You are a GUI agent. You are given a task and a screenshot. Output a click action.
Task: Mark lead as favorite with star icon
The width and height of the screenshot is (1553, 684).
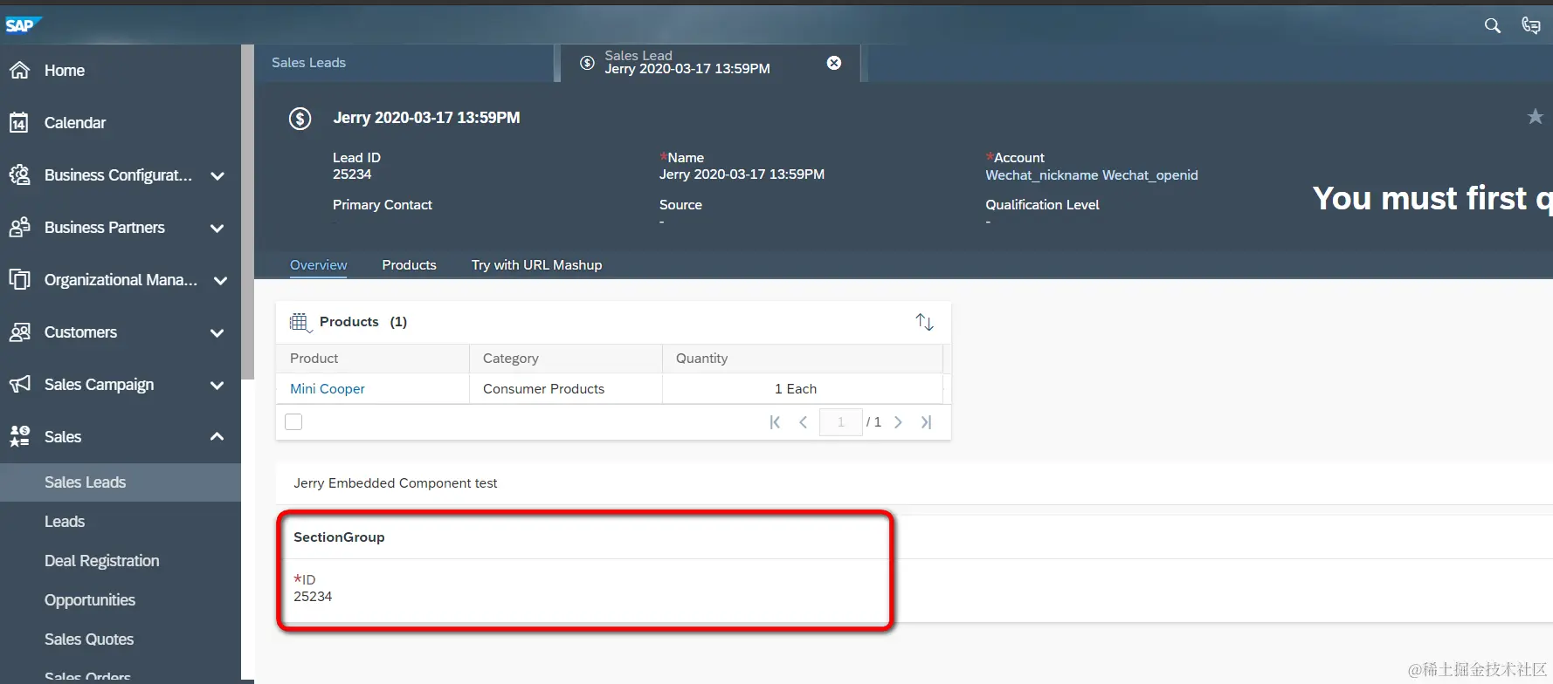[x=1535, y=117]
